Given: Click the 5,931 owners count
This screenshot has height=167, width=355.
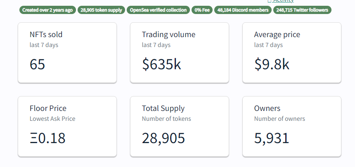Looking at the screenshot, I should point(272,138).
